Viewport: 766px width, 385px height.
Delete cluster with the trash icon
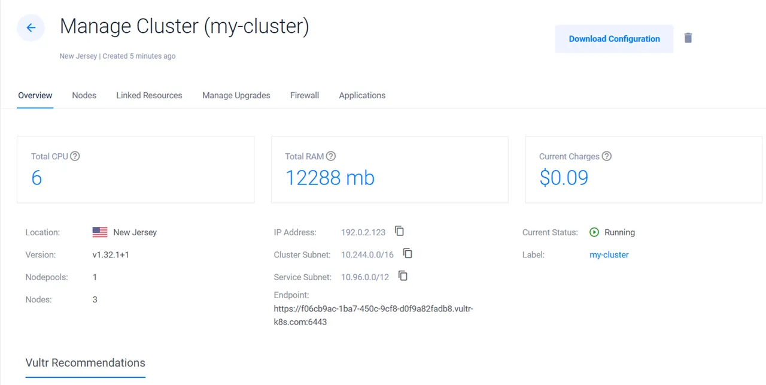[x=688, y=38]
